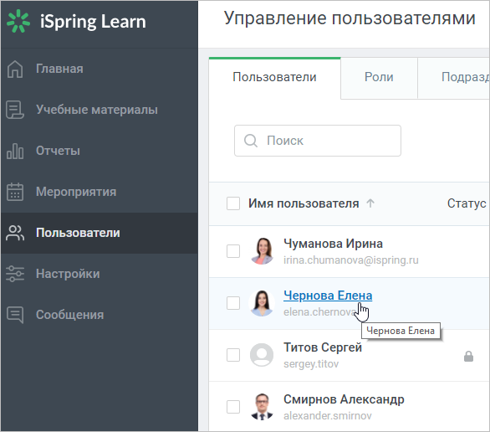Click Чуманова Ирина's avatar photo
490x432 pixels.
coord(262,251)
